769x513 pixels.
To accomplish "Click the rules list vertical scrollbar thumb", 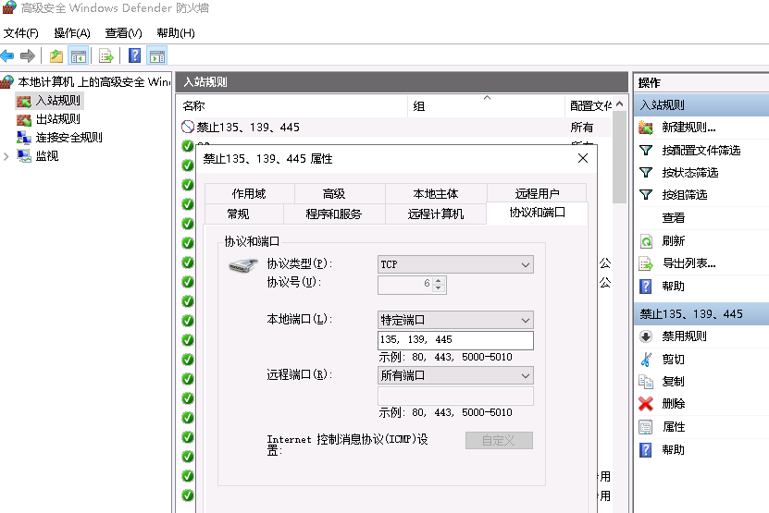I will [x=619, y=157].
